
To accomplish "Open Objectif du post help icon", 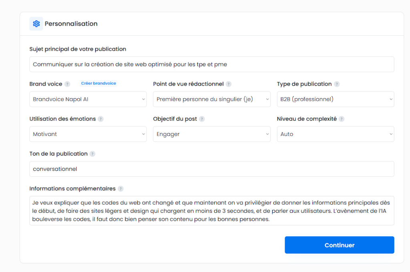I will (202, 119).
